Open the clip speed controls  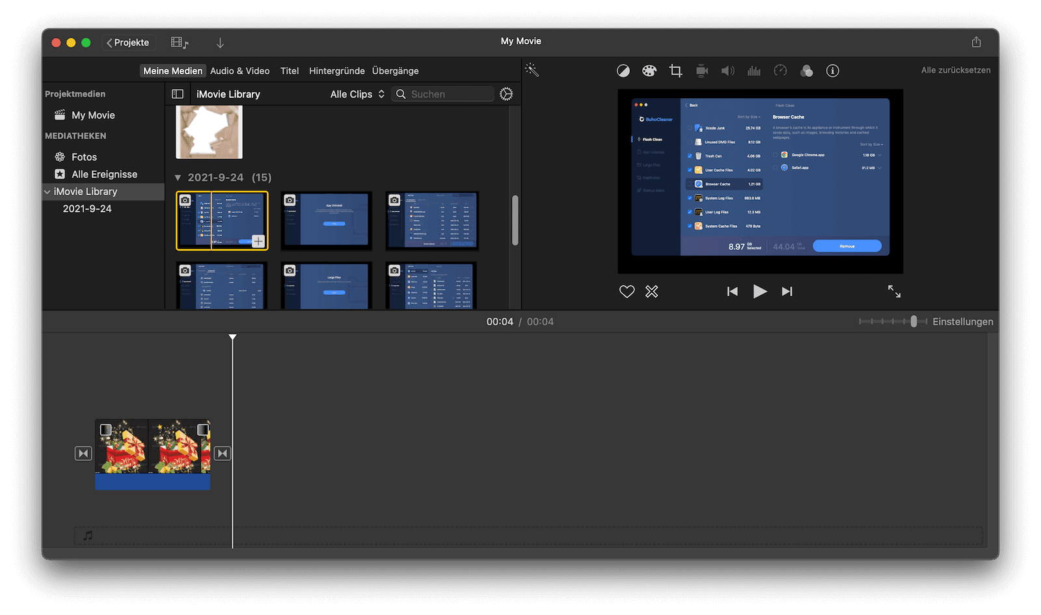point(780,70)
